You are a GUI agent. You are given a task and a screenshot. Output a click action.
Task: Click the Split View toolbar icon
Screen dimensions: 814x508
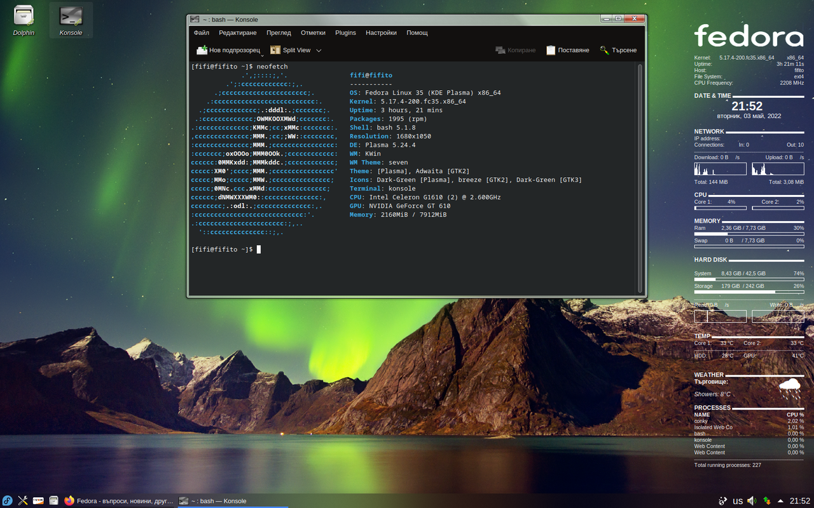275,50
